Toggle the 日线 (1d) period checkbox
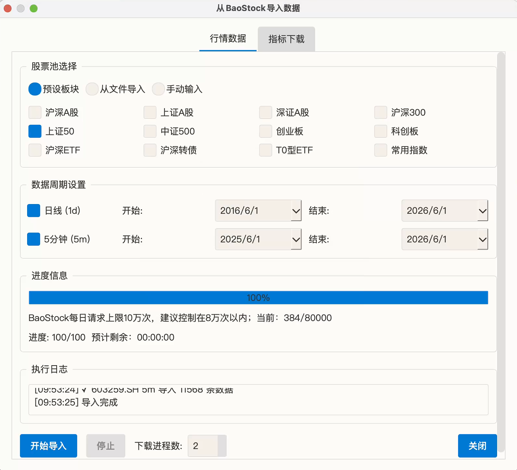 34,211
